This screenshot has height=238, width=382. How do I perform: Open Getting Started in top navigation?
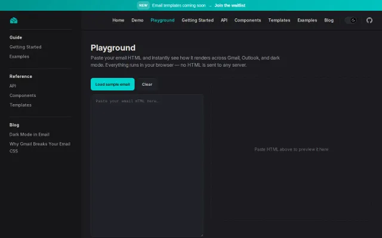tap(198, 20)
